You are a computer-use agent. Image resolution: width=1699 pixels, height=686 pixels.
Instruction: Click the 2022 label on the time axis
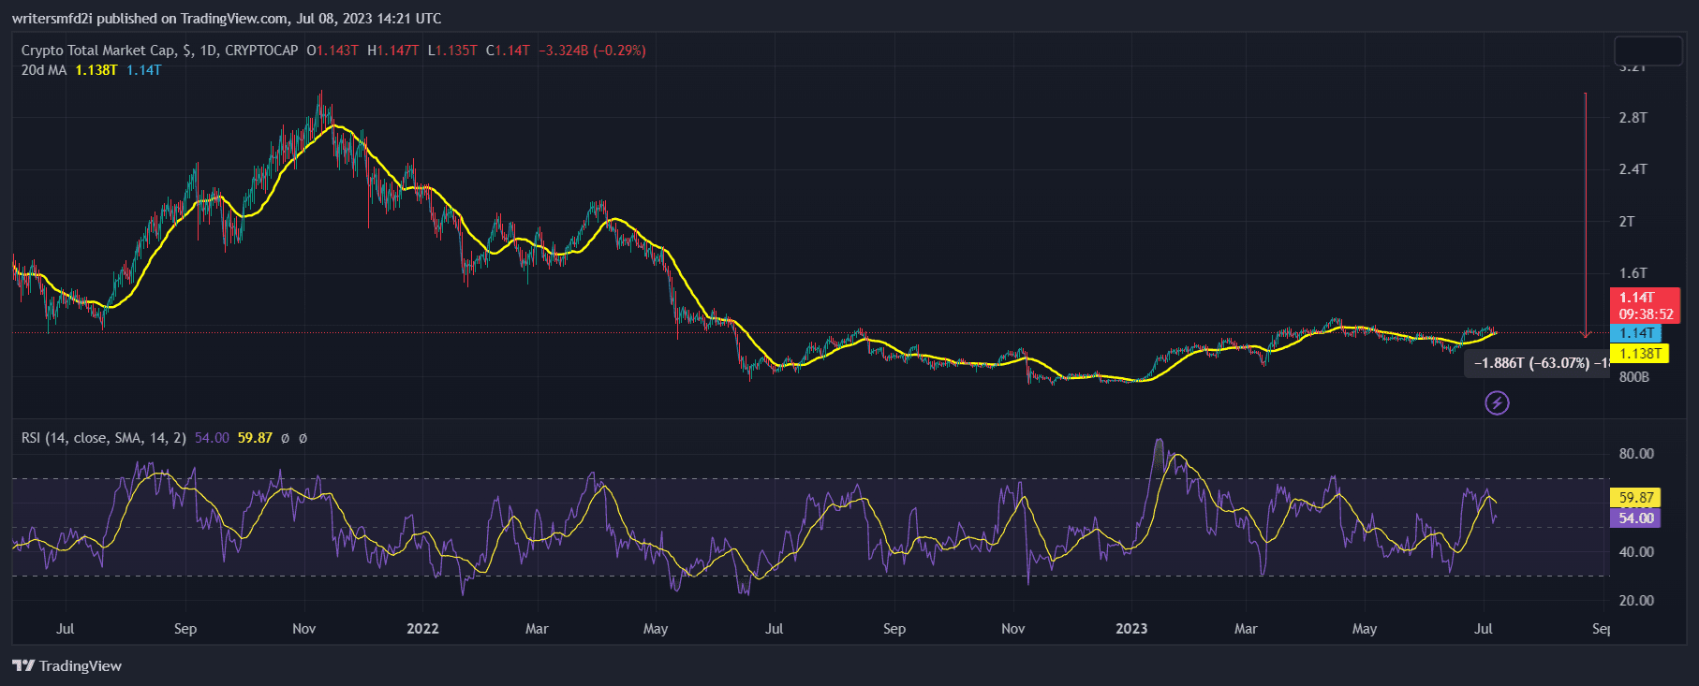coord(422,629)
